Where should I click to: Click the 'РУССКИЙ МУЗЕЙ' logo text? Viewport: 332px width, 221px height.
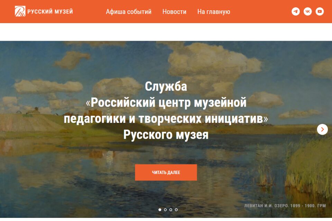coord(50,11)
